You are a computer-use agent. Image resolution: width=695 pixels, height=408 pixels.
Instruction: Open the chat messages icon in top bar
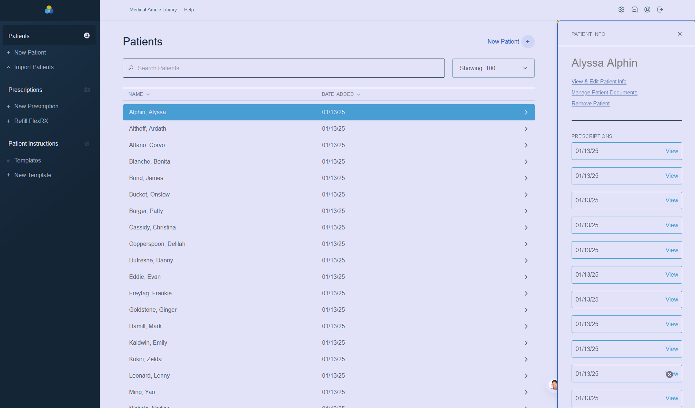point(635,10)
